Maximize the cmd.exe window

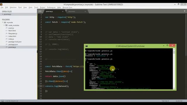(x=167, y=45)
